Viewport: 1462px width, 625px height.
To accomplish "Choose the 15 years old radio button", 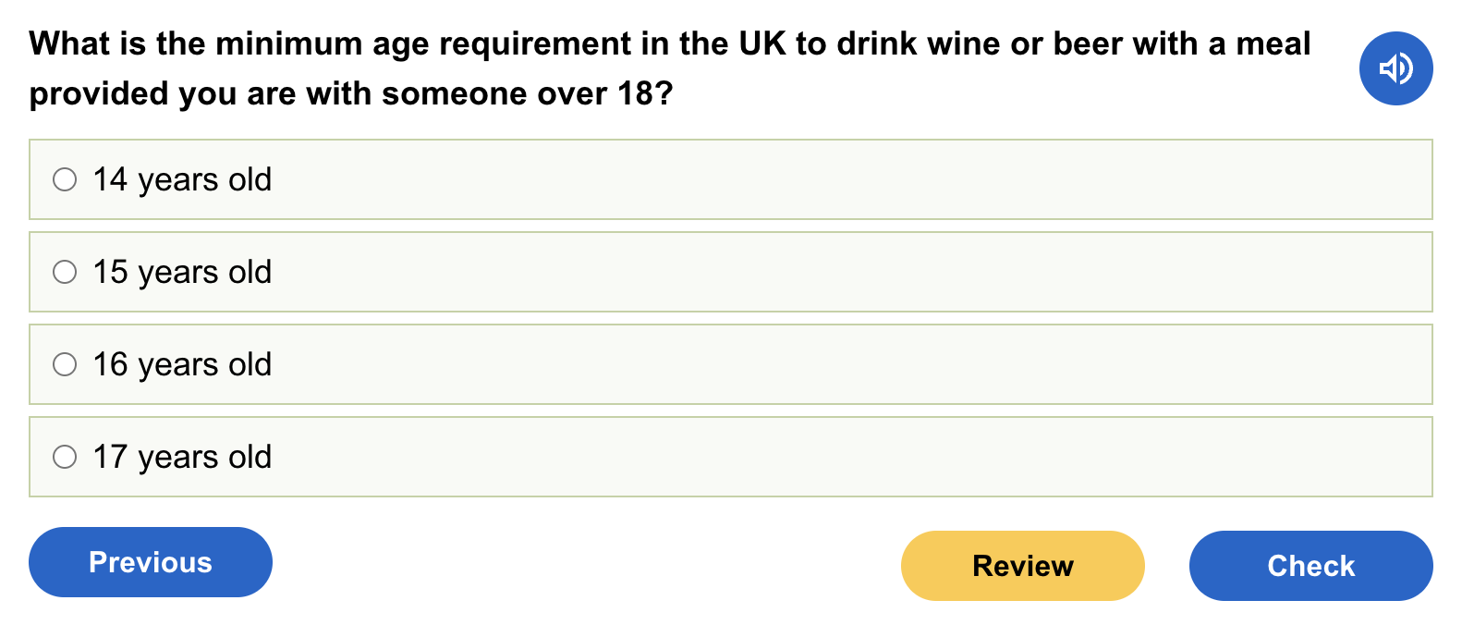I will (65, 272).
